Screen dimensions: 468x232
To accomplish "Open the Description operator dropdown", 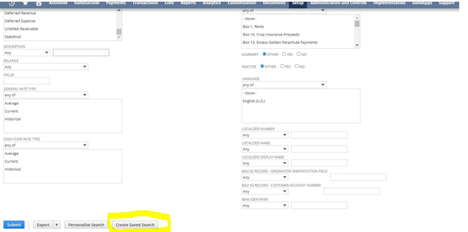I will tap(27, 53).
